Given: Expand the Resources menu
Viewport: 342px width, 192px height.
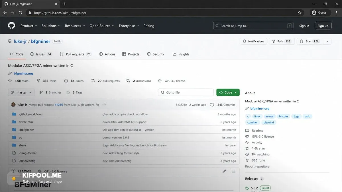Looking at the screenshot, I should (x=75, y=26).
